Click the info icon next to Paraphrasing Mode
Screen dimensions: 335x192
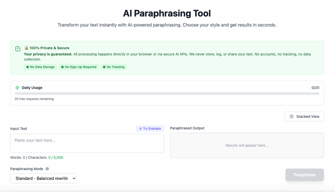47,169
